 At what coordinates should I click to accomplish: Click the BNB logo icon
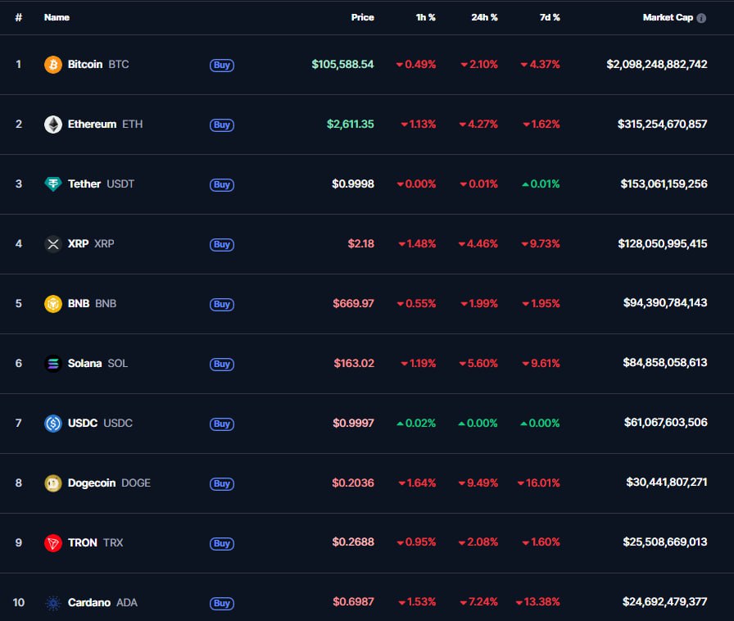pyautogui.click(x=53, y=304)
